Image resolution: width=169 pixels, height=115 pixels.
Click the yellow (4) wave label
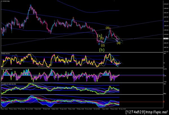[x=119, y=43]
